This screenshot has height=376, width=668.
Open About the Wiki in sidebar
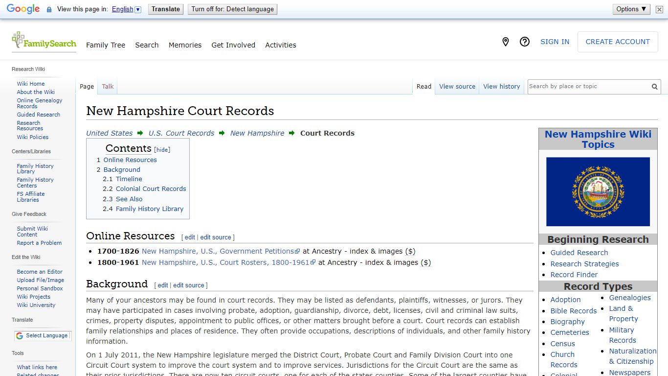pyautogui.click(x=36, y=92)
